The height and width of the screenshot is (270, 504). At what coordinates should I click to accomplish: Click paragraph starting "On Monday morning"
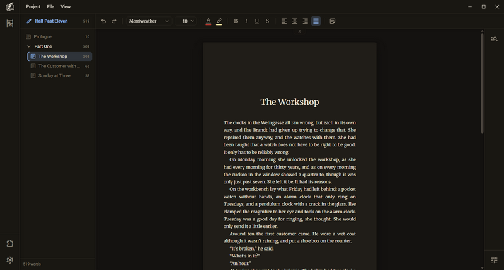click(290, 171)
